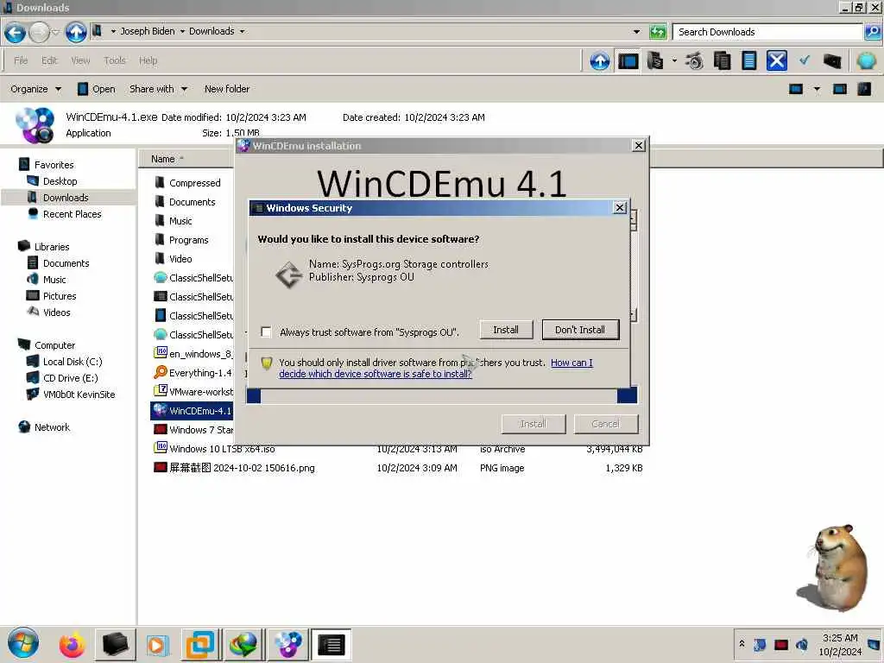This screenshot has height=663, width=884.
Task: Select Recent Places in navigation pane
Action: pos(72,214)
